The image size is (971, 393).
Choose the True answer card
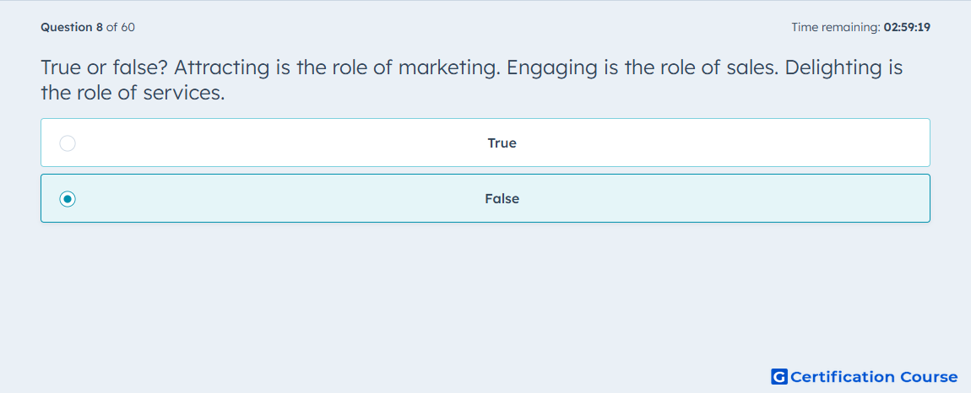click(x=485, y=143)
